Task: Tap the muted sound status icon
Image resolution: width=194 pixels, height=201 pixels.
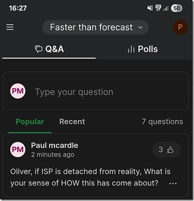Action: point(150,8)
